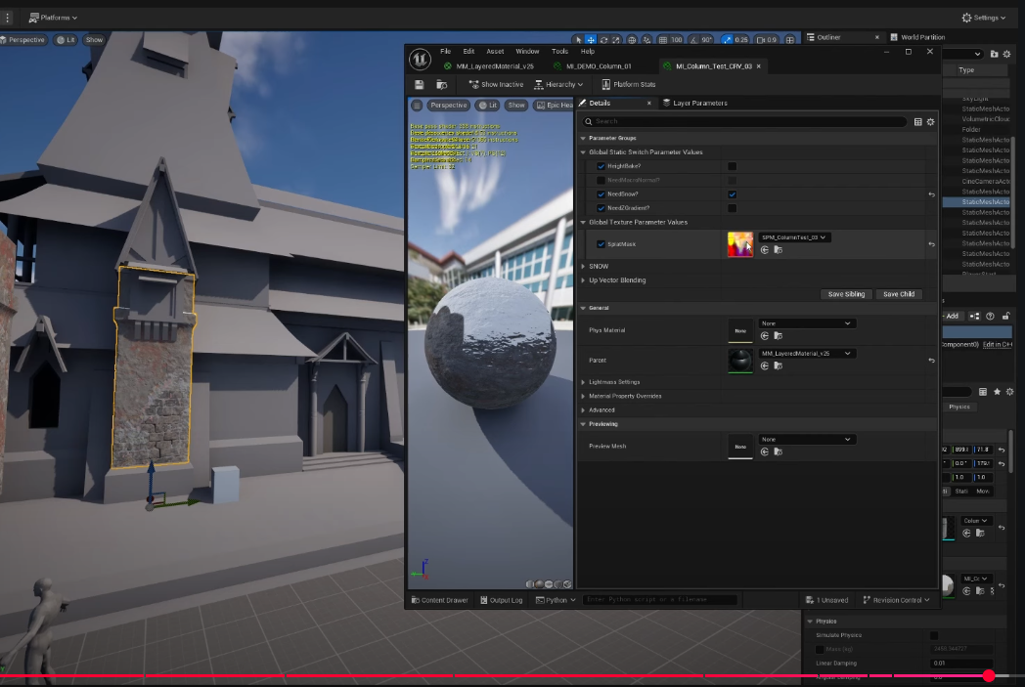The width and height of the screenshot is (1025, 687).
Task: Click the Unreal Engine logo in material editor
Action: 420,59
